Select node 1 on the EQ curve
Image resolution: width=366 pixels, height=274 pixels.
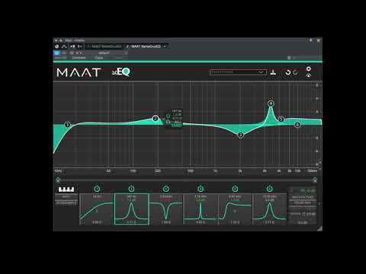pyautogui.click(x=67, y=125)
